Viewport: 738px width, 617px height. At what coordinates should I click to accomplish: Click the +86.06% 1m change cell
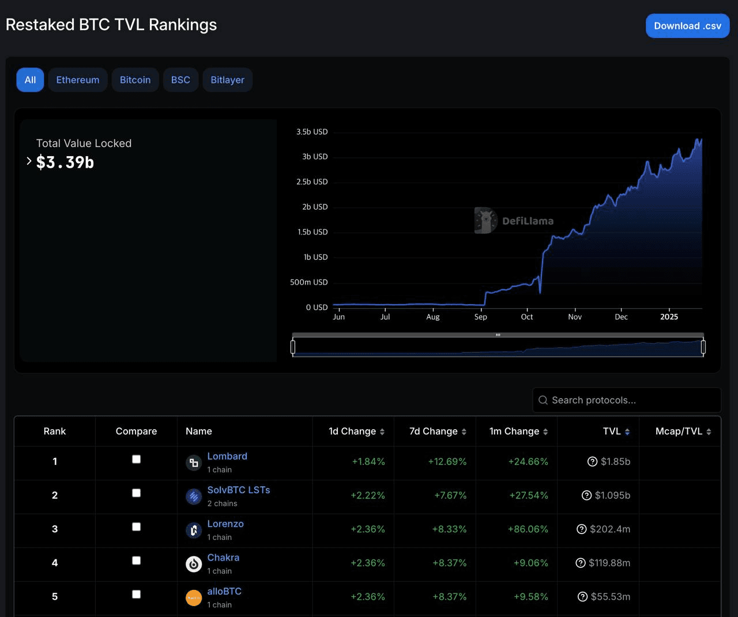pyautogui.click(x=528, y=529)
